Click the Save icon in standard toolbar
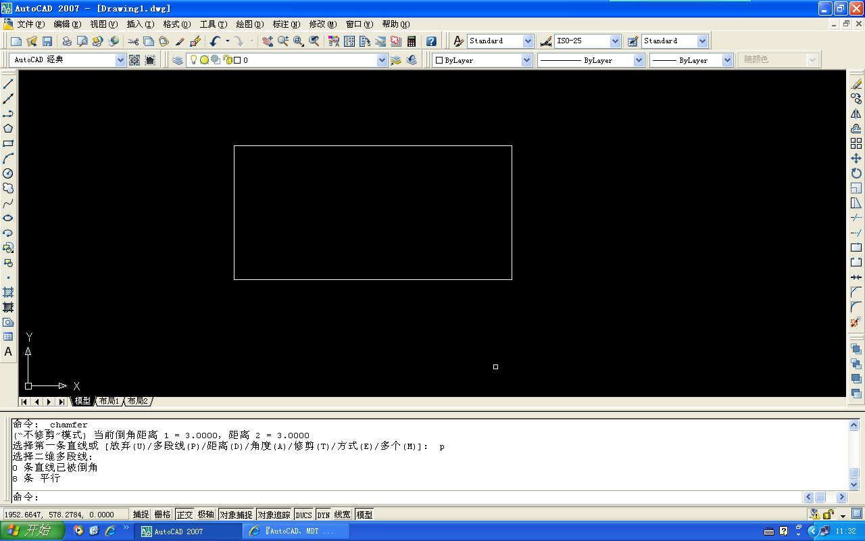865x541 pixels. [47, 41]
